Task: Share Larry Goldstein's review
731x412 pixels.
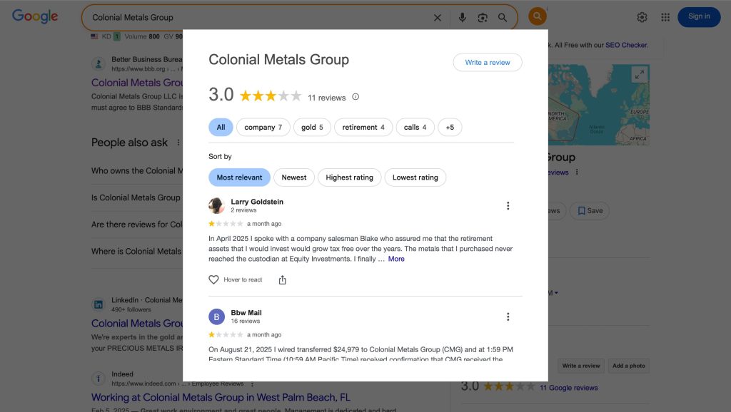Action: pos(282,280)
